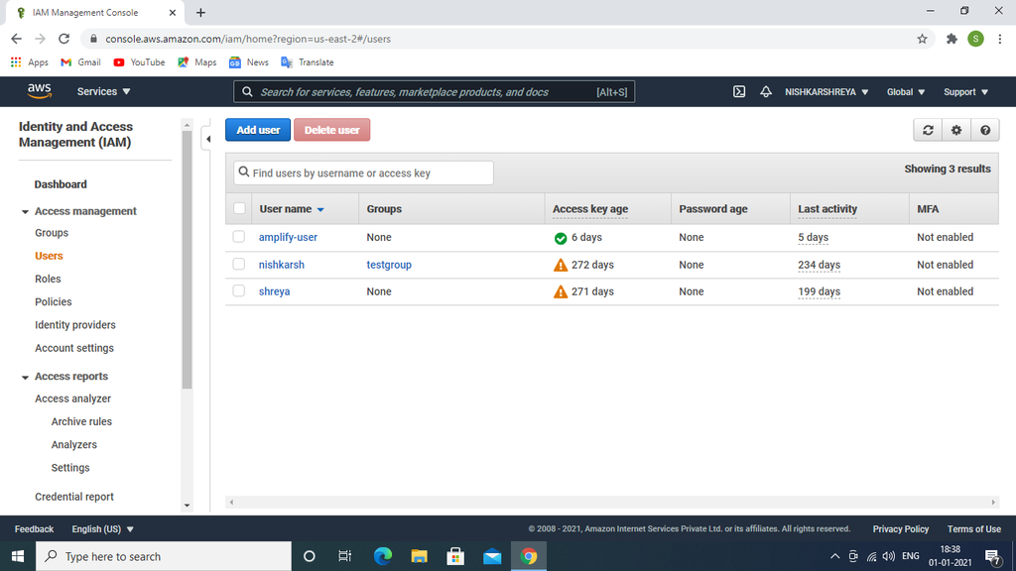Open the help panel via the question mark icon

982,129
